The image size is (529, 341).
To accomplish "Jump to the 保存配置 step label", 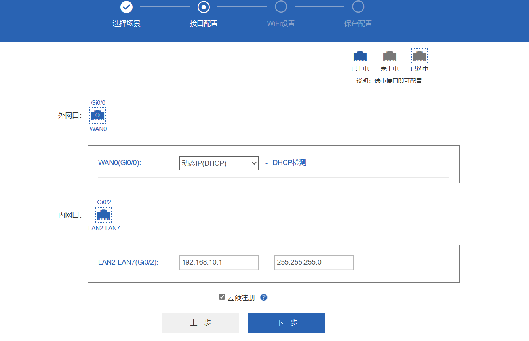I will (358, 23).
